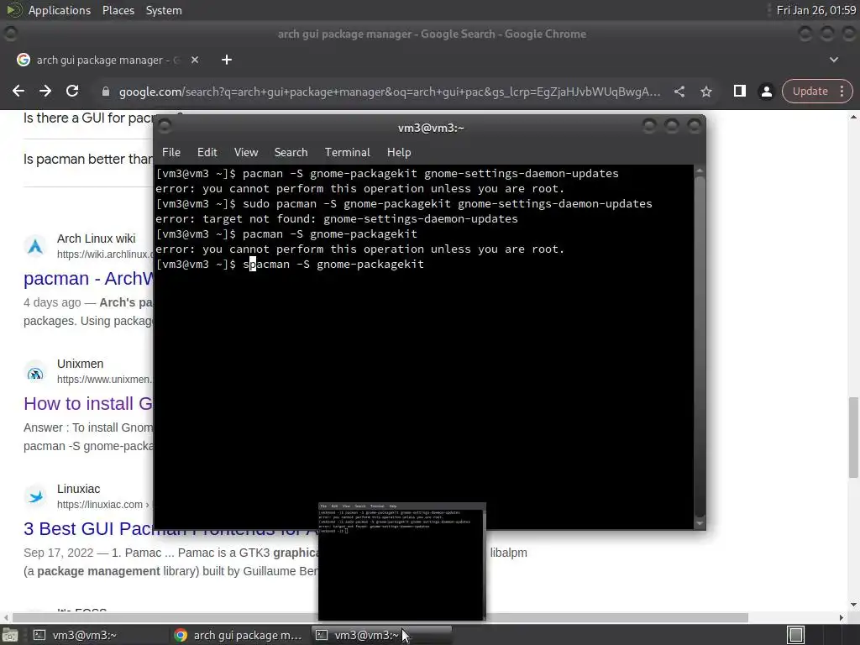Open the System menu
The width and height of the screenshot is (860, 645).
pos(164,10)
